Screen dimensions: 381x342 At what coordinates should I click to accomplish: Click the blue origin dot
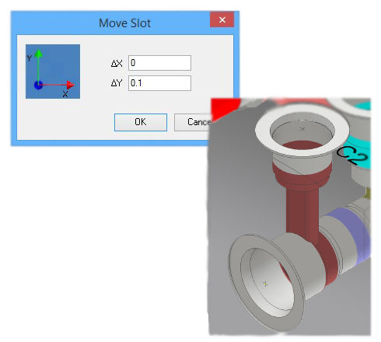point(38,85)
